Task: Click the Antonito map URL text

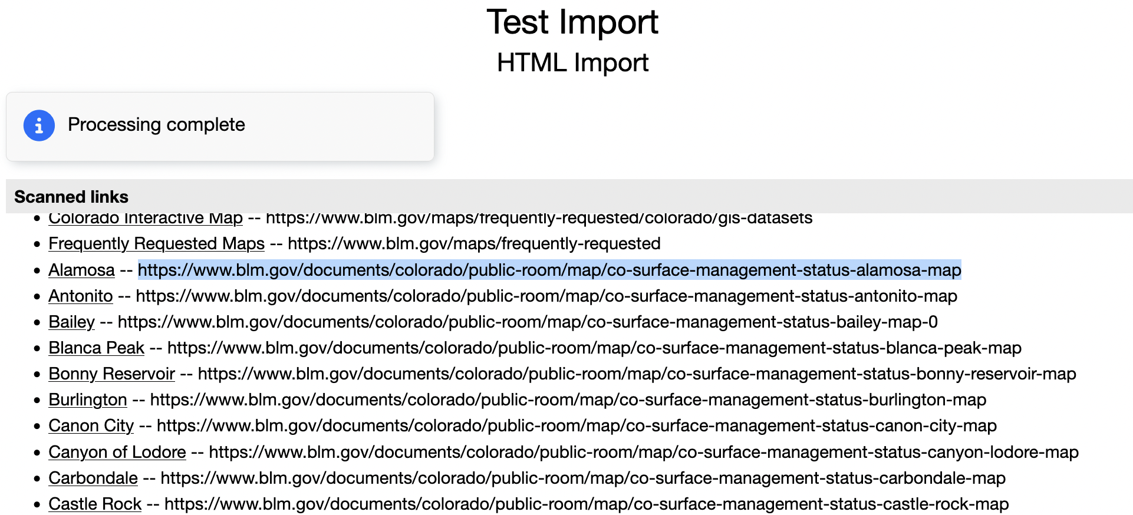Action: [546, 296]
